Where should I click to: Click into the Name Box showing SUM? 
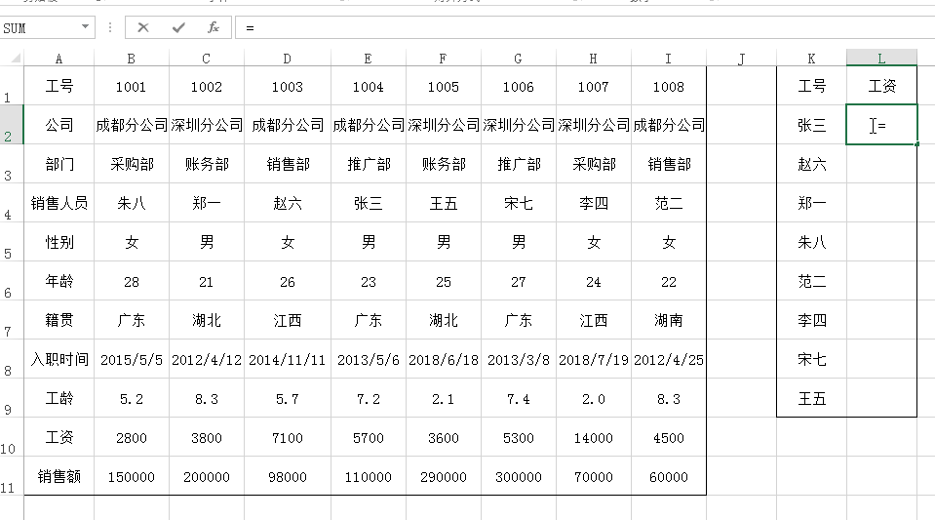coord(39,27)
